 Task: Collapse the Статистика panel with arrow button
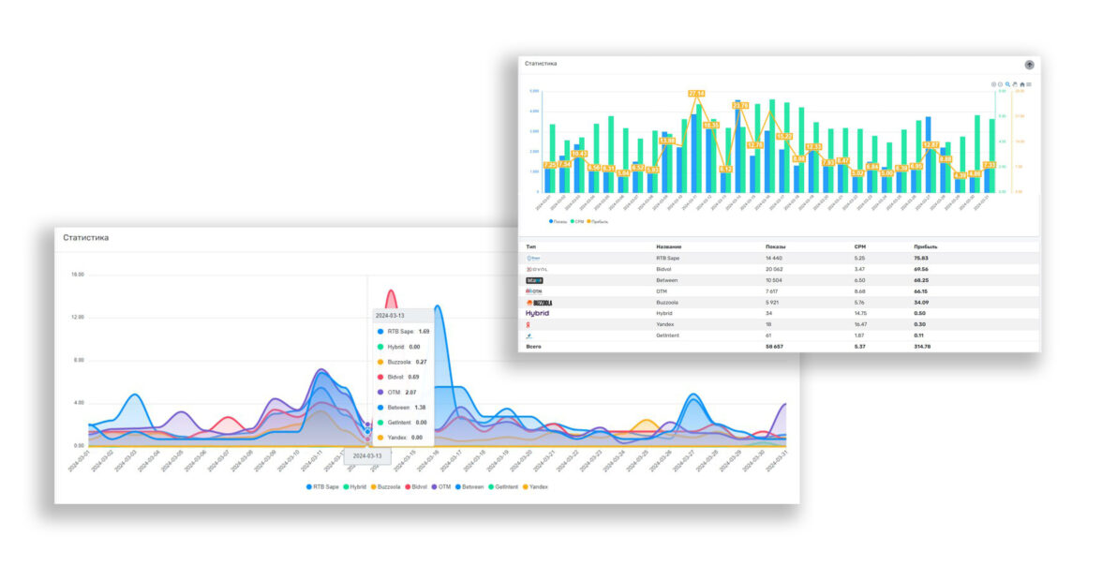[1029, 65]
